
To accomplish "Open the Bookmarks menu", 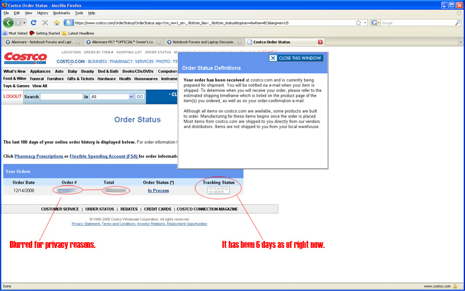I will click(x=62, y=13).
